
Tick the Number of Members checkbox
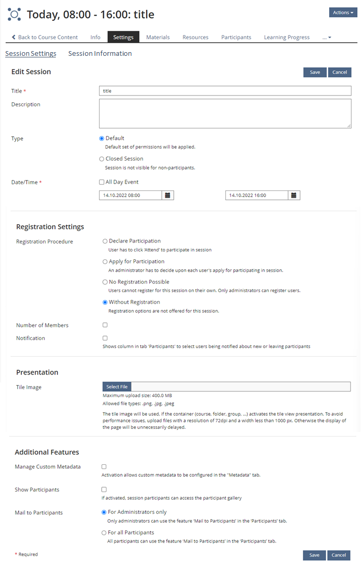[x=105, y=325]
